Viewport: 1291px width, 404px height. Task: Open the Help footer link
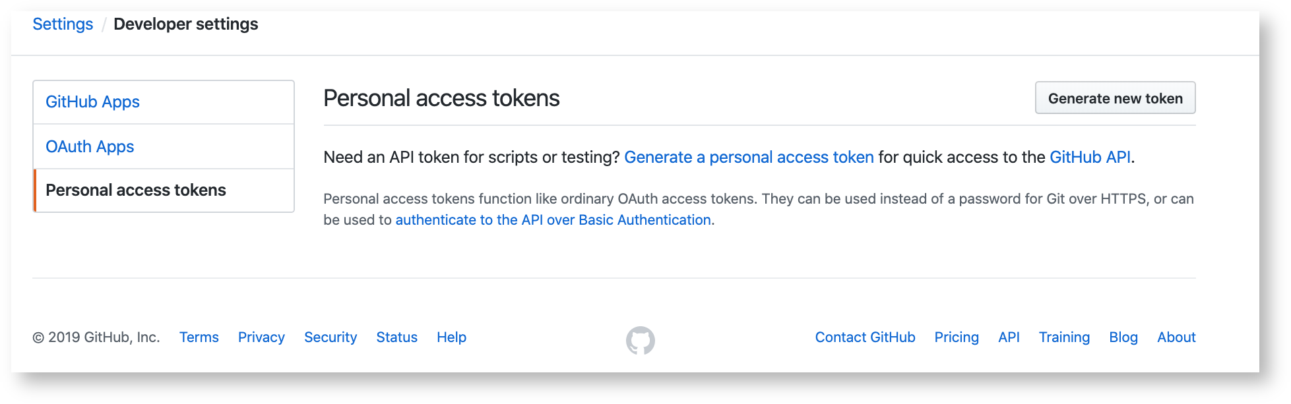[x=451, y=337]
